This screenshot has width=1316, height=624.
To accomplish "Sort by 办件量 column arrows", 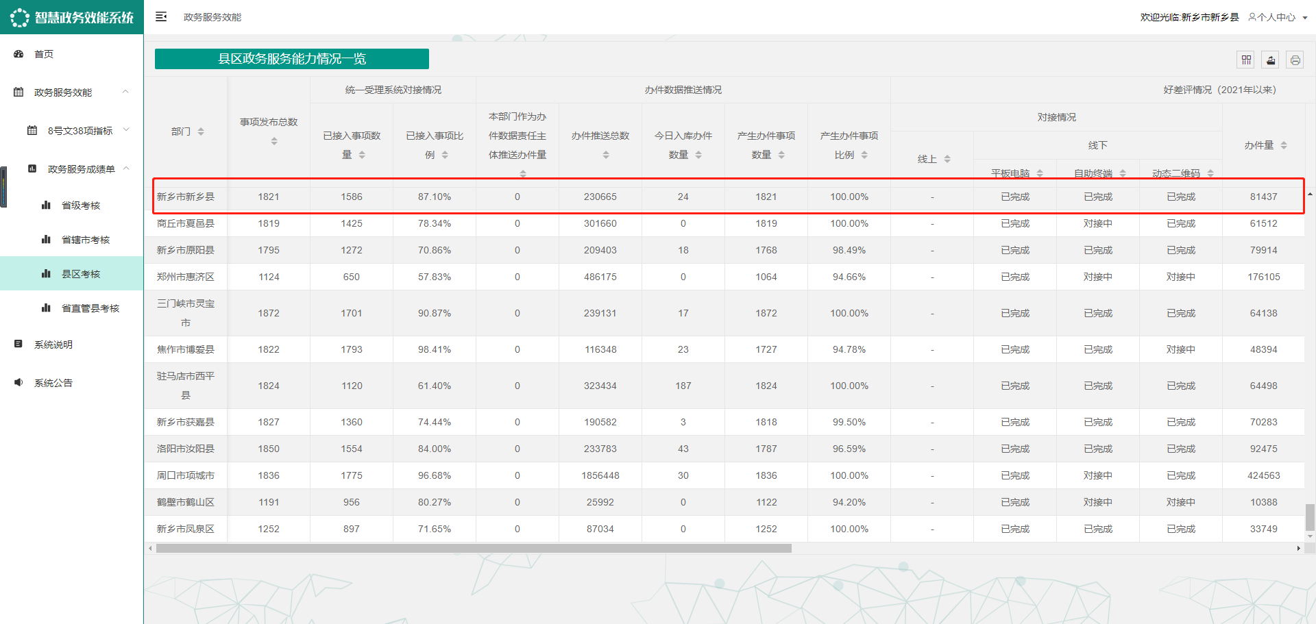I will (x=1284, y=145).
